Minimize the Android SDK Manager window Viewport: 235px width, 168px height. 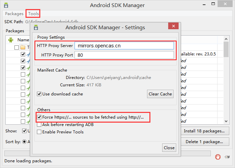(204, 4)
